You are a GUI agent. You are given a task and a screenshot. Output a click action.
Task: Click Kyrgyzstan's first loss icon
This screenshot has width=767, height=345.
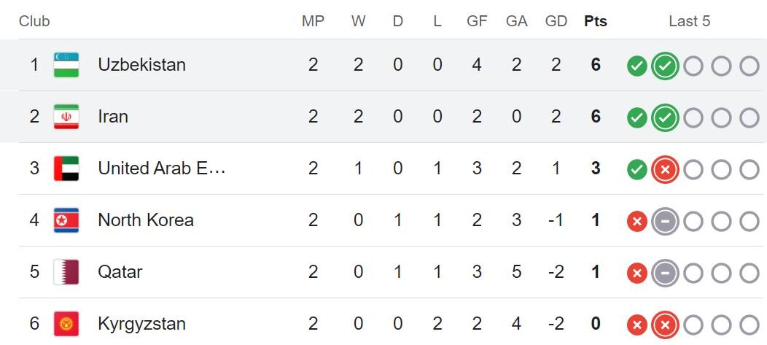[x=637, y=325]
